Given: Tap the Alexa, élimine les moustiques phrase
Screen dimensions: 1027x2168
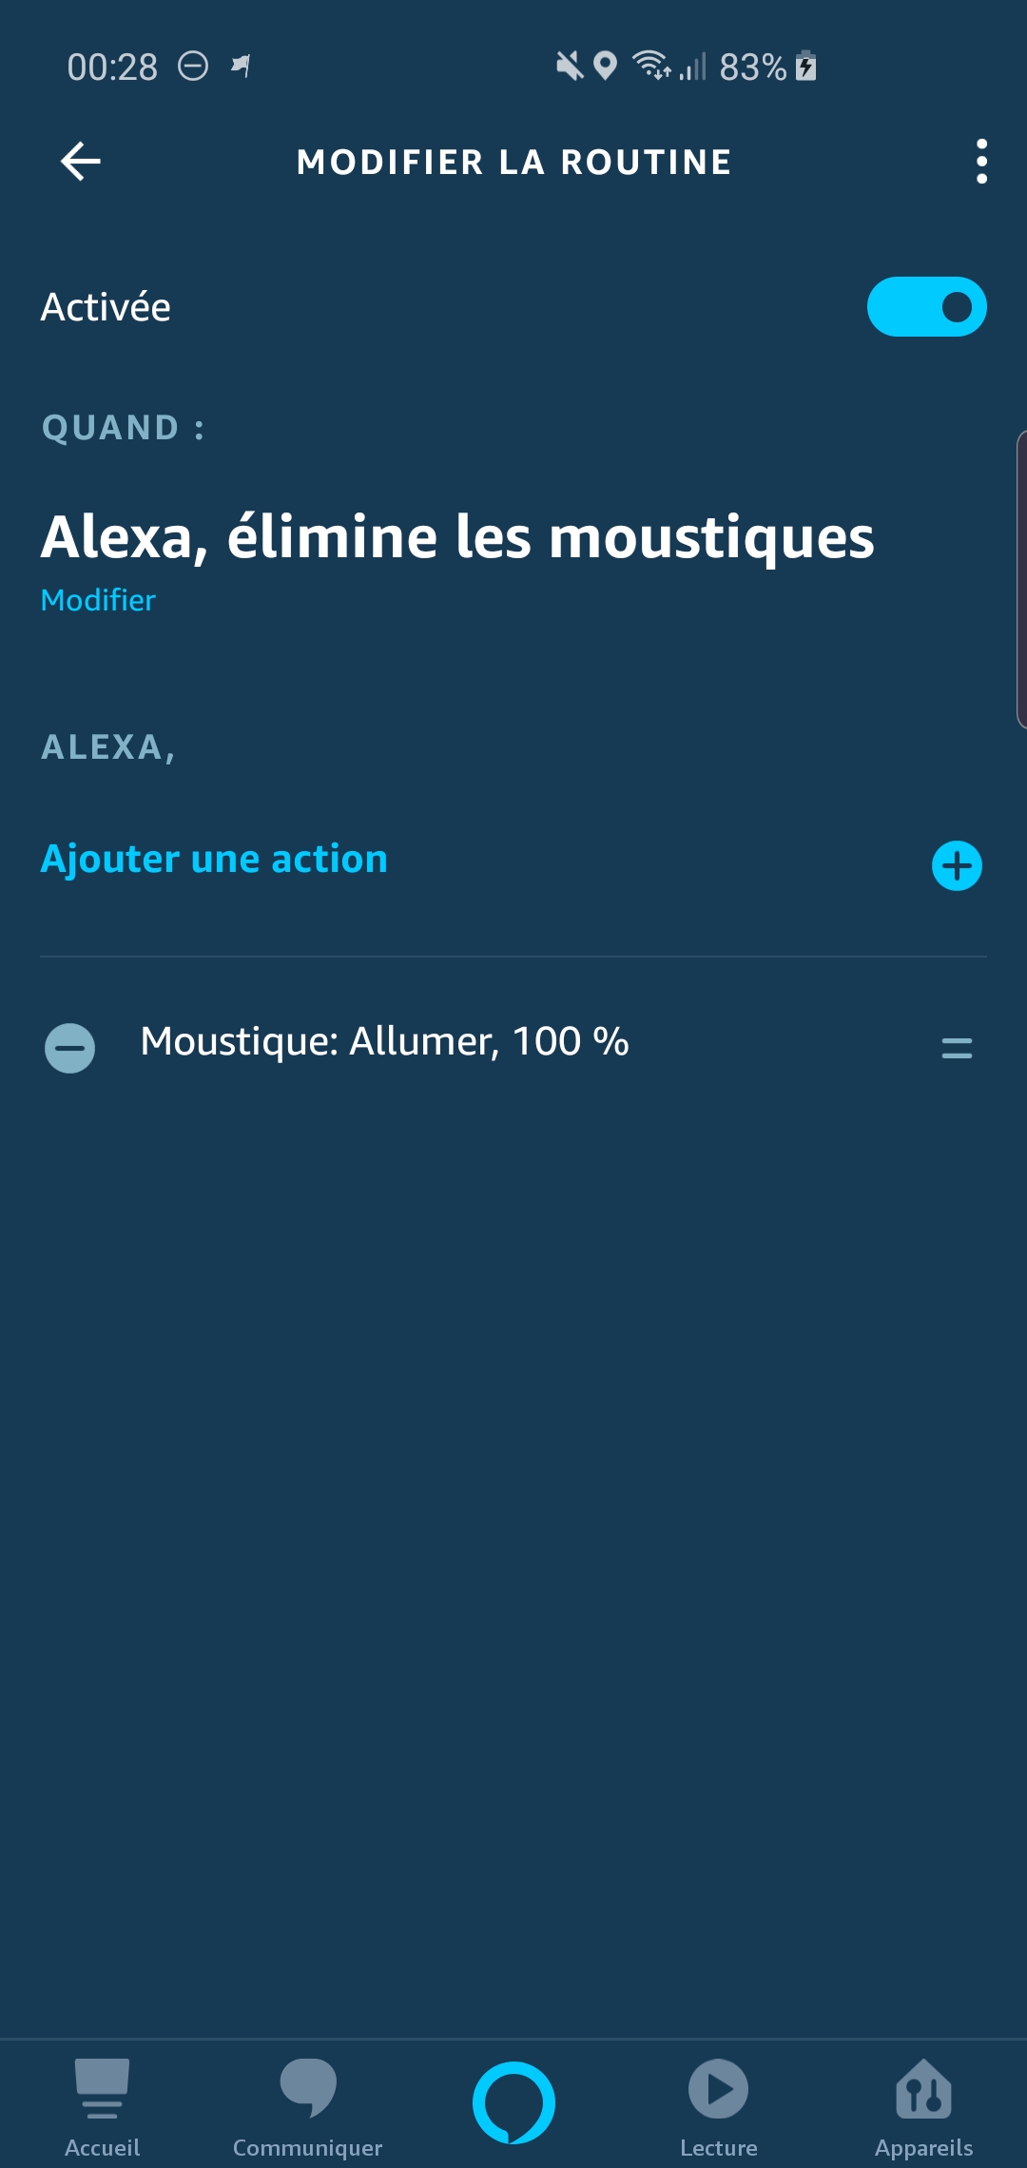Looking at the screenshot, I should click(x=457, y=537).
